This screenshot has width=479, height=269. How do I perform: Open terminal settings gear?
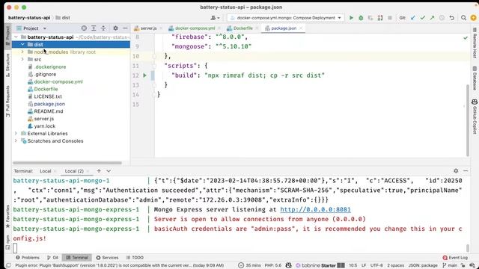pos(456,171)
